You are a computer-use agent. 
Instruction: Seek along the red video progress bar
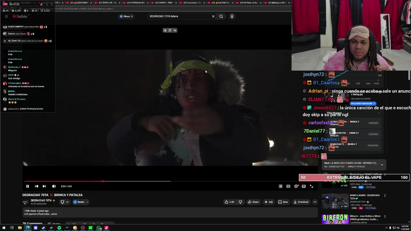coord(170,181)
